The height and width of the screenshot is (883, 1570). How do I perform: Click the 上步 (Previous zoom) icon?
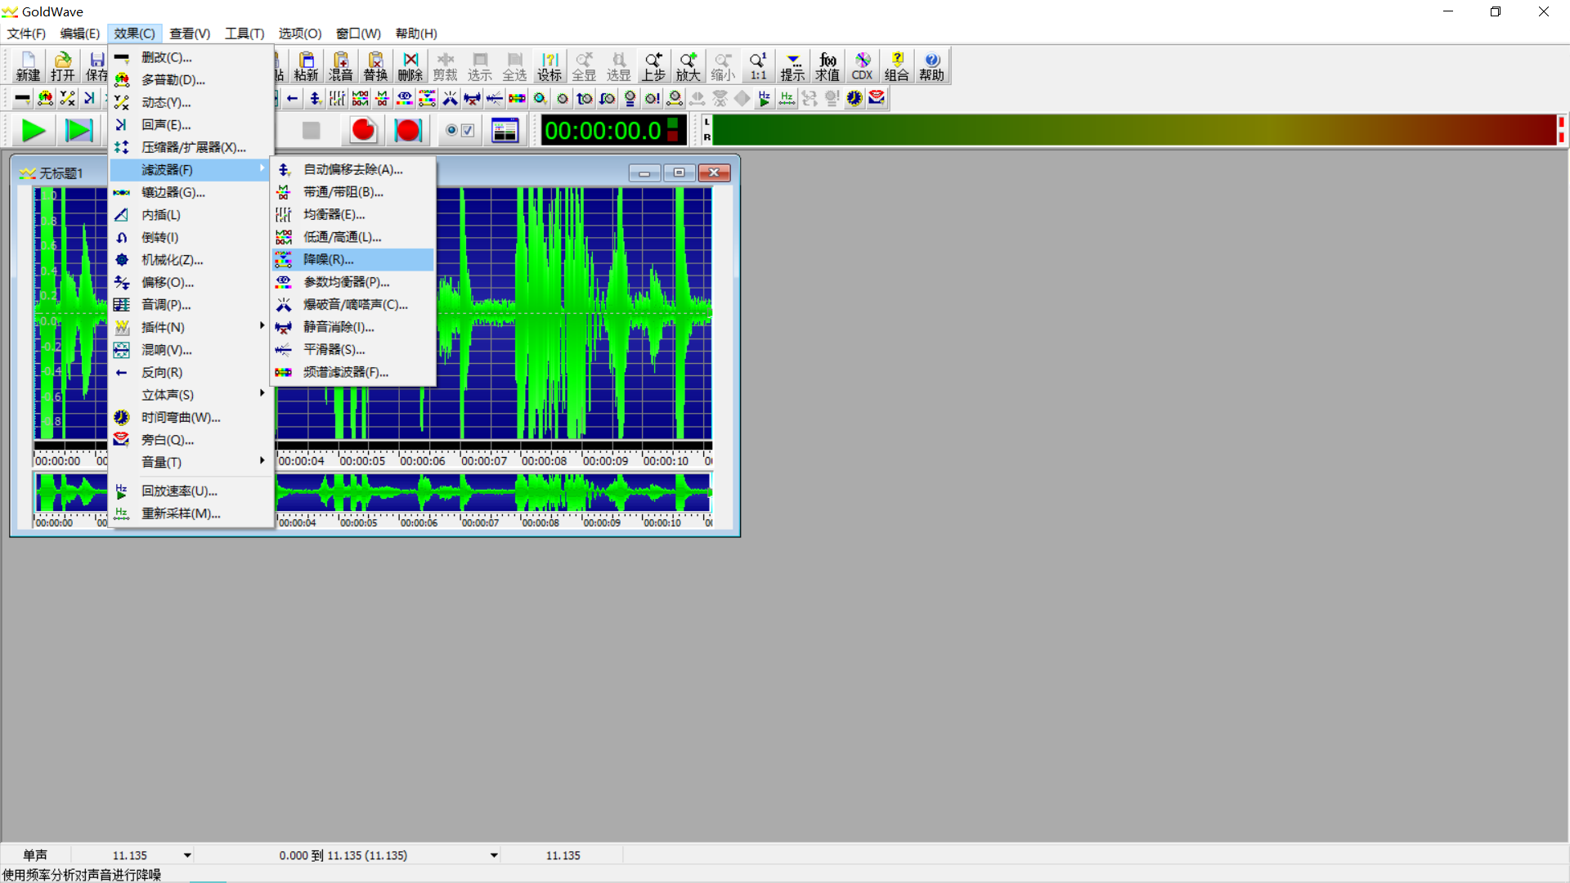pos(653,66)
